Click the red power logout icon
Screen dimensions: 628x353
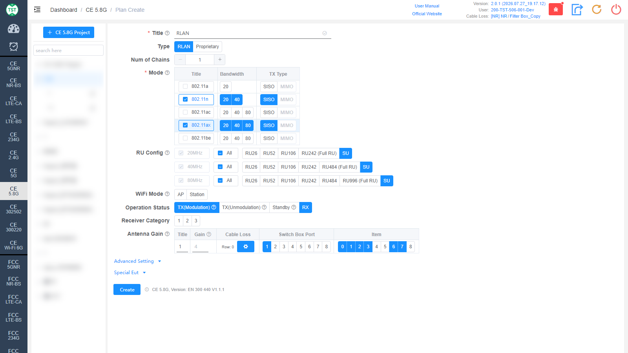(x=616, y=9)
